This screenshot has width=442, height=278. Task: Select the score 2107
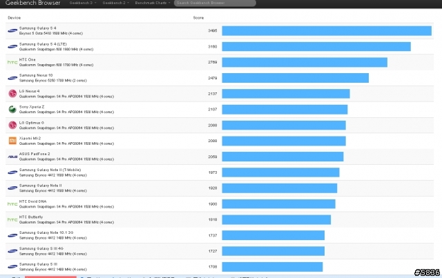click(x=213, y=109)
